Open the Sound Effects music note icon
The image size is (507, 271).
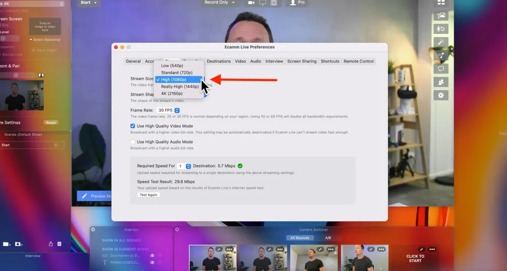coord(441,56)
